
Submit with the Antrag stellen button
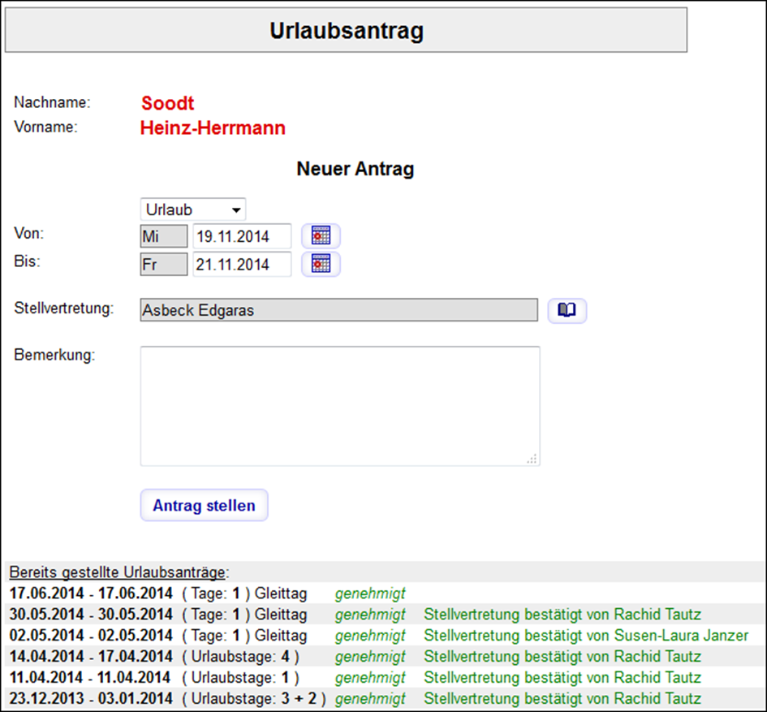click(204, 505)
